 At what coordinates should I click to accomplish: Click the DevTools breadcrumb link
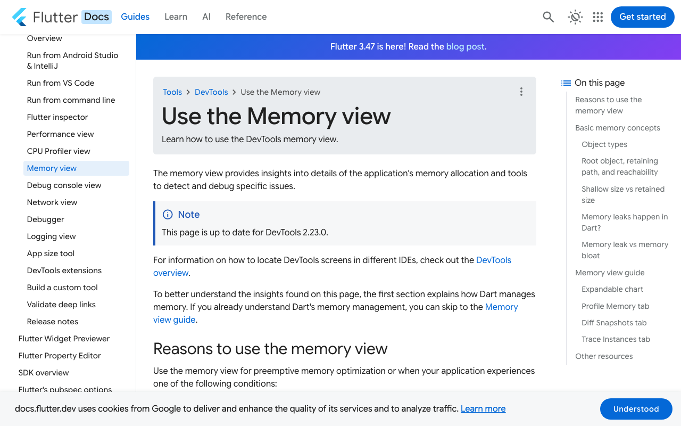[211, 92]
